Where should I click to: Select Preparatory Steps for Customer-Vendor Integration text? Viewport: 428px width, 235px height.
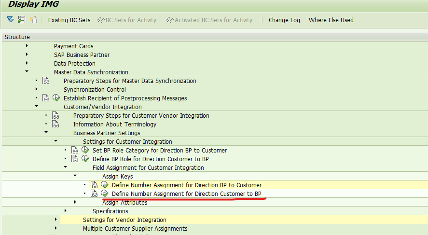coord(141,116)
